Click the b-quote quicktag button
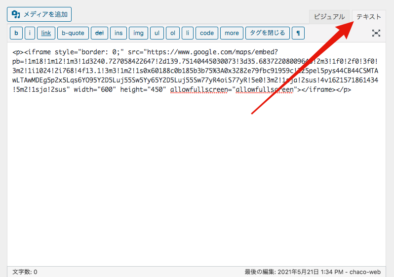Viewport: 394px width, 277px height. (73, 33)
